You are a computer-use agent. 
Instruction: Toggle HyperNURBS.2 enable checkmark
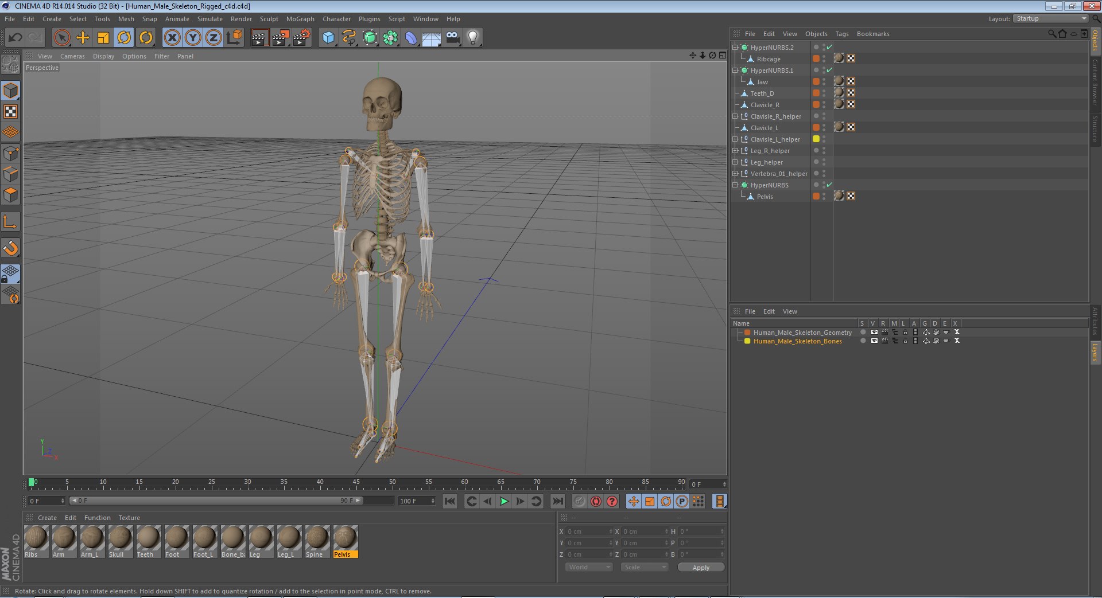(829, 47)
